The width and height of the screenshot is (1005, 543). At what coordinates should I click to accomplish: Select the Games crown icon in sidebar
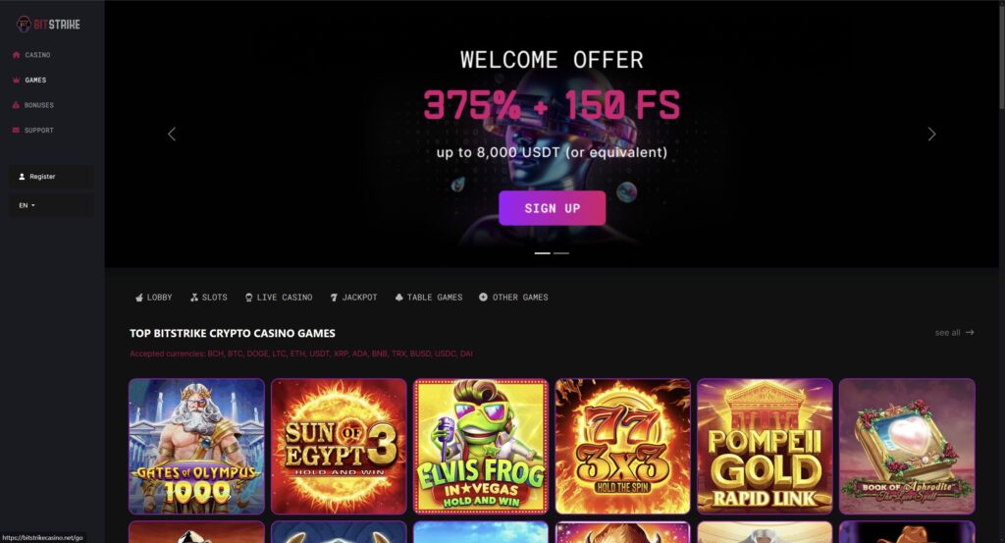click(16, 81)
